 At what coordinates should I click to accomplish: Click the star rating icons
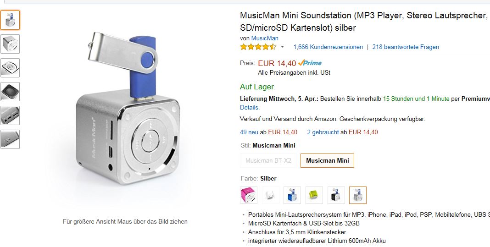258,47
